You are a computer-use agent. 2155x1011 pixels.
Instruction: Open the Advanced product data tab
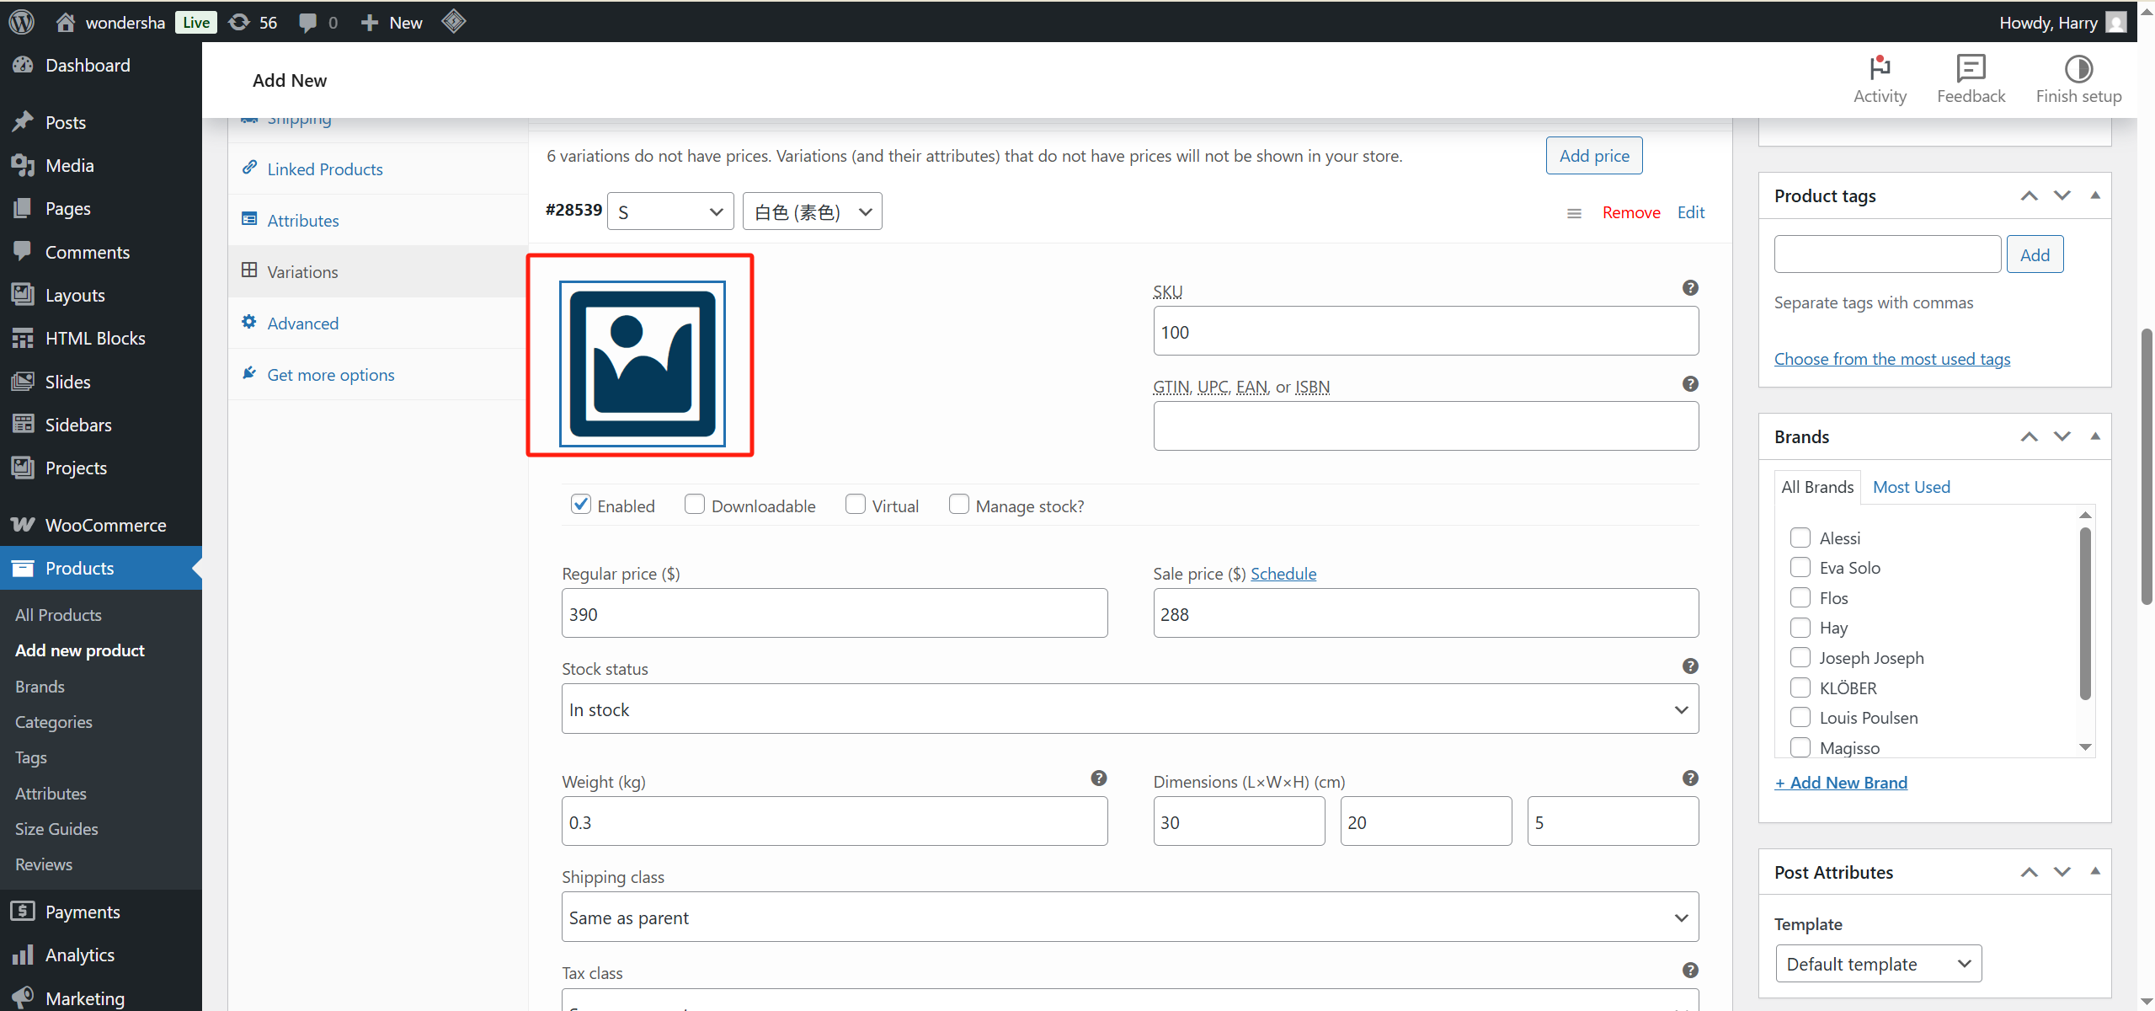coord(302,324)
